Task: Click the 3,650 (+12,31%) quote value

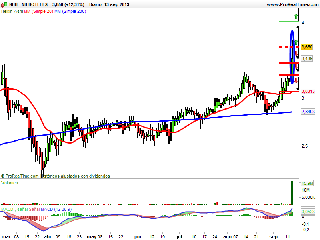Action: pyautogui.click(x=68, y=4)
